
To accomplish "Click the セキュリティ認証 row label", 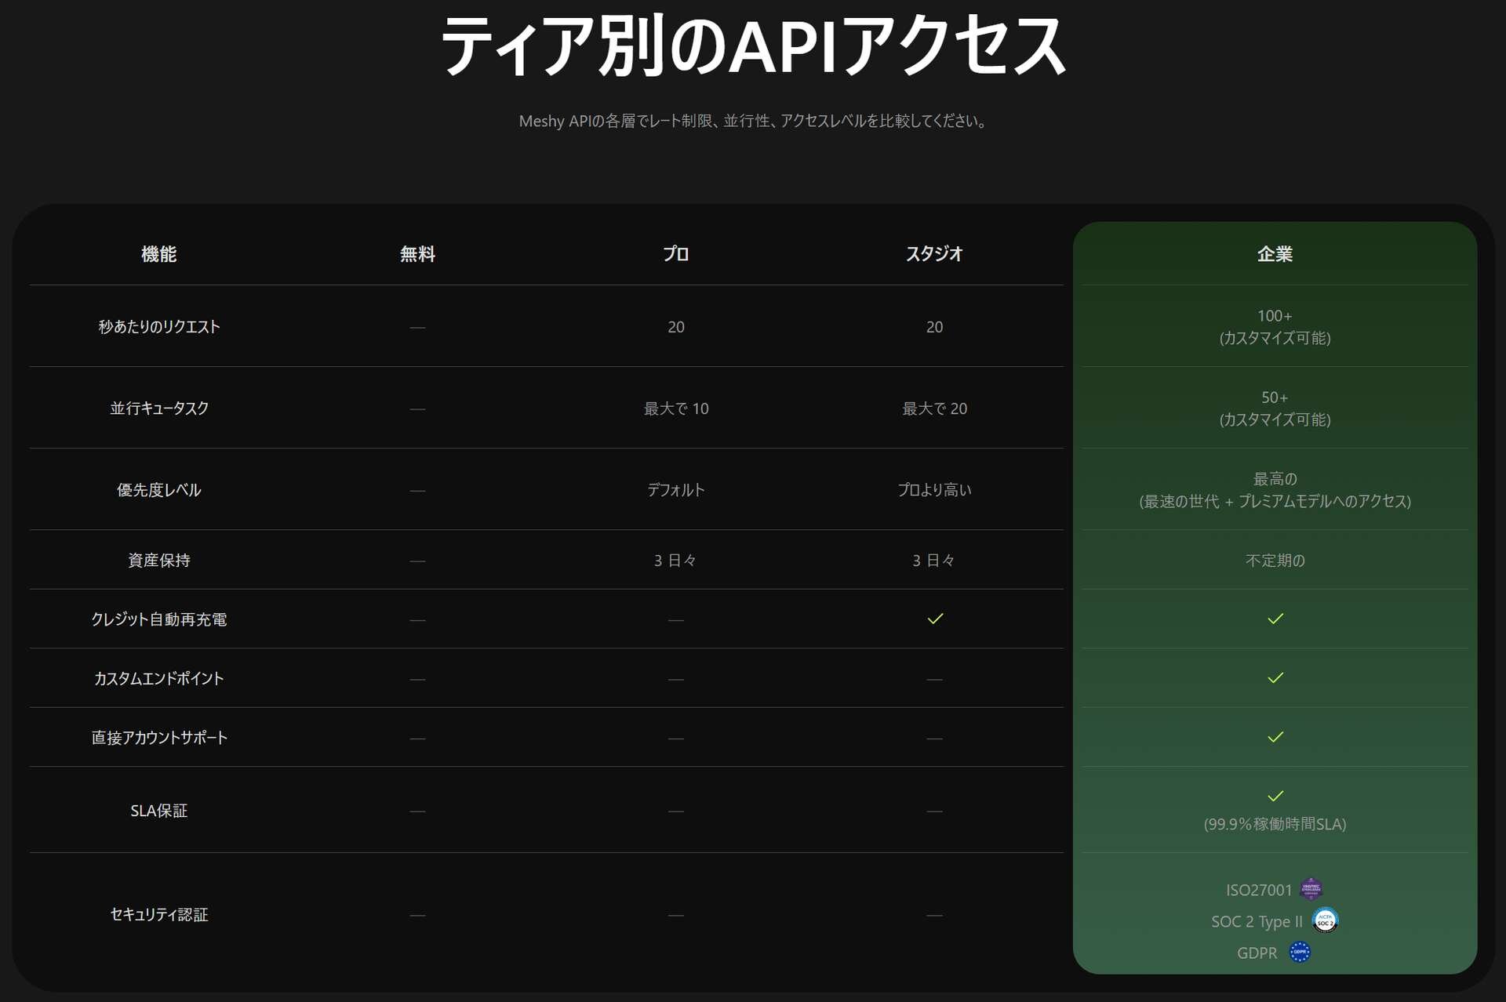I will (158, 915).
